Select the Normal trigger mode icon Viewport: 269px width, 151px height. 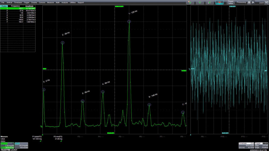(x=200, y=2)
